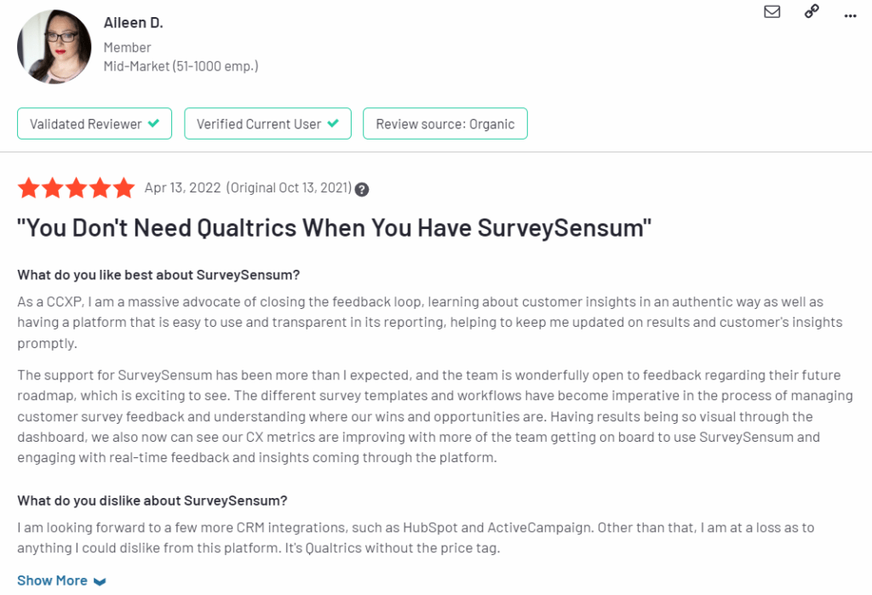
Task: Click Aileen's profile picture
Action: point(54,45)
